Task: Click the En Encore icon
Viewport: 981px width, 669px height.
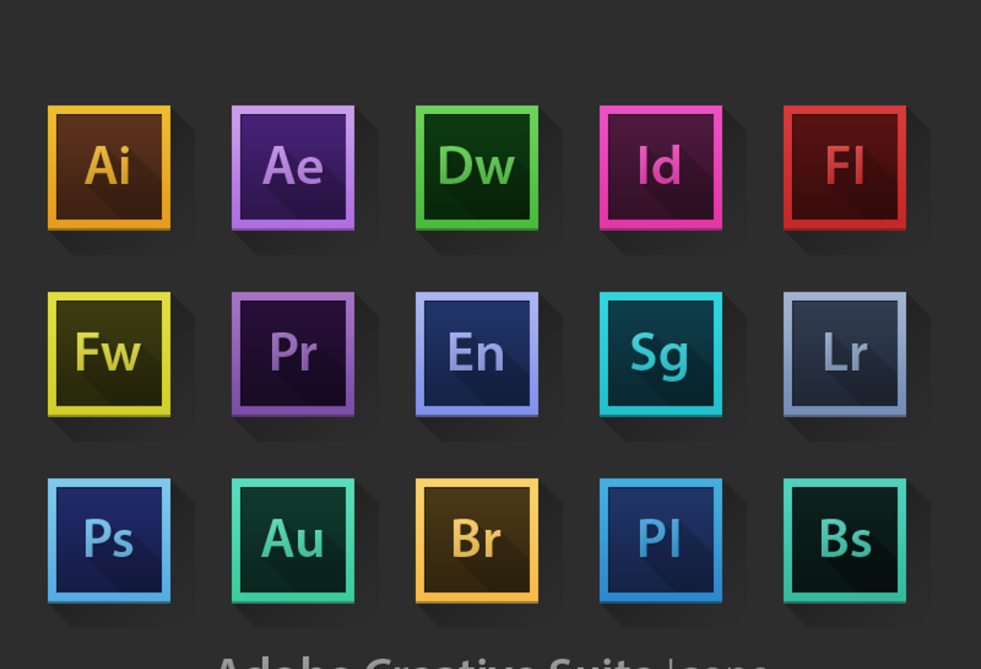Action: click(x=477, y=355)
